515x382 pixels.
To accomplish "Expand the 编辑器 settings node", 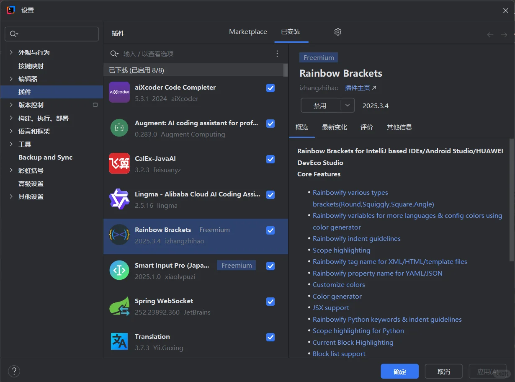I will coord(11,79).
